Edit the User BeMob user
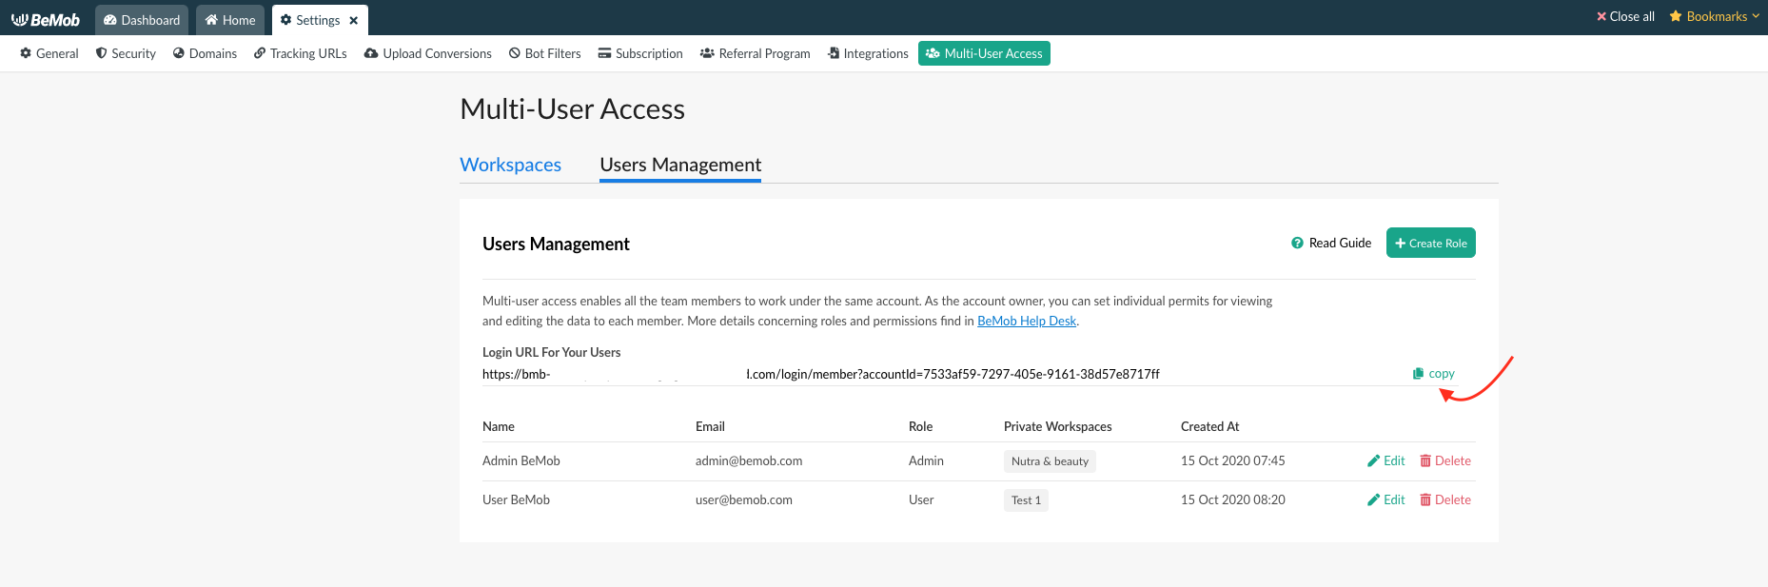The image size is (1768, 587). 1386,499
